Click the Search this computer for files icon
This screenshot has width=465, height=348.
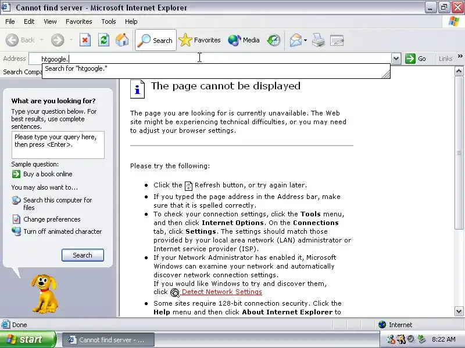click(16, 200)
